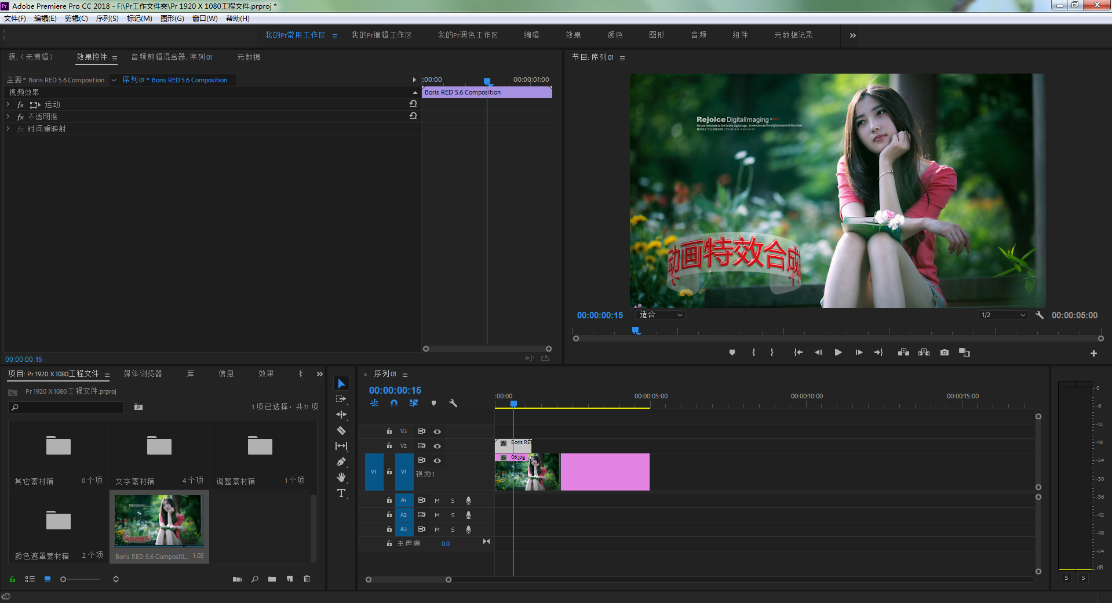Select the Selection tool arrow

pyautogui.click(x=341, y=384)
